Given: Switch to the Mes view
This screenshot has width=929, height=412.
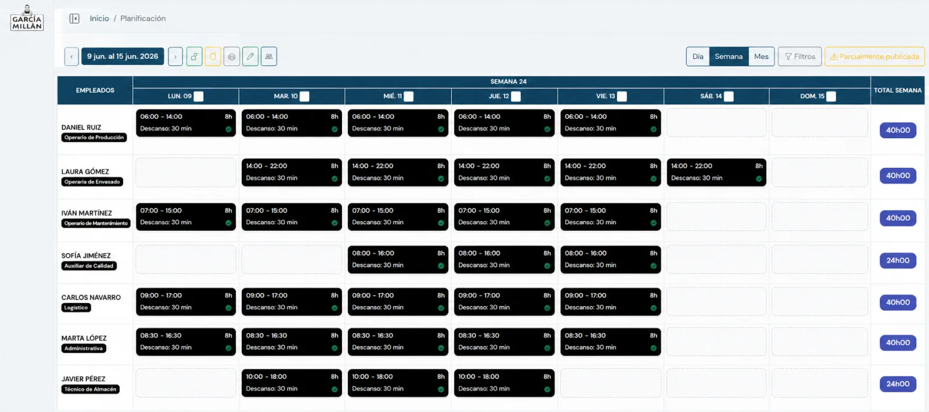Looking at the screenshot, I should click(x=761, y=56).
